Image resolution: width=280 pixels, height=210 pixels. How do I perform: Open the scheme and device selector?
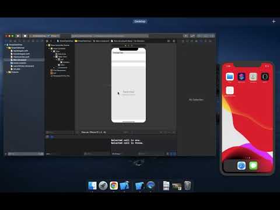coord(44,36)
